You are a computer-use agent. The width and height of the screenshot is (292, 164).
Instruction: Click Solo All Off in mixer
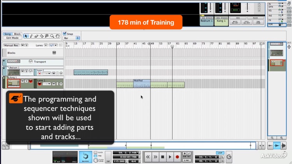pos(246,22)
